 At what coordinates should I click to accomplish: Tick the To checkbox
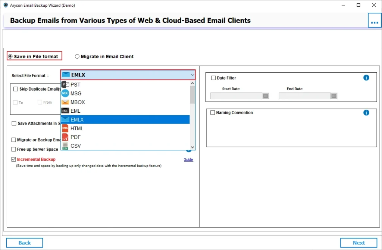[x=15, y=103]
